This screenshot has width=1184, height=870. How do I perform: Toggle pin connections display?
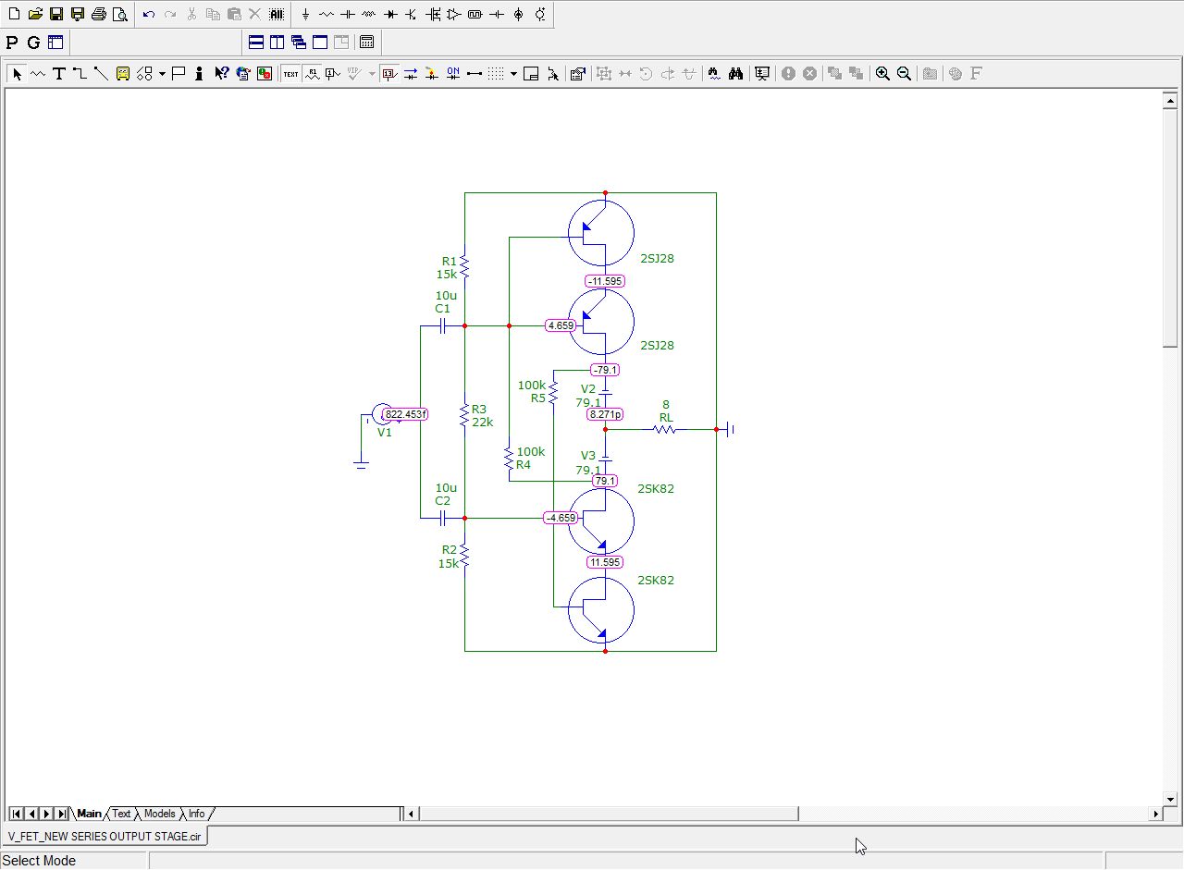pyautogui.click(x=475, y=74)
